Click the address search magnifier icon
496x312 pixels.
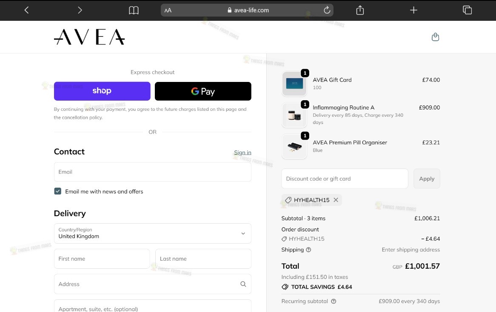(x=243, y=284)
